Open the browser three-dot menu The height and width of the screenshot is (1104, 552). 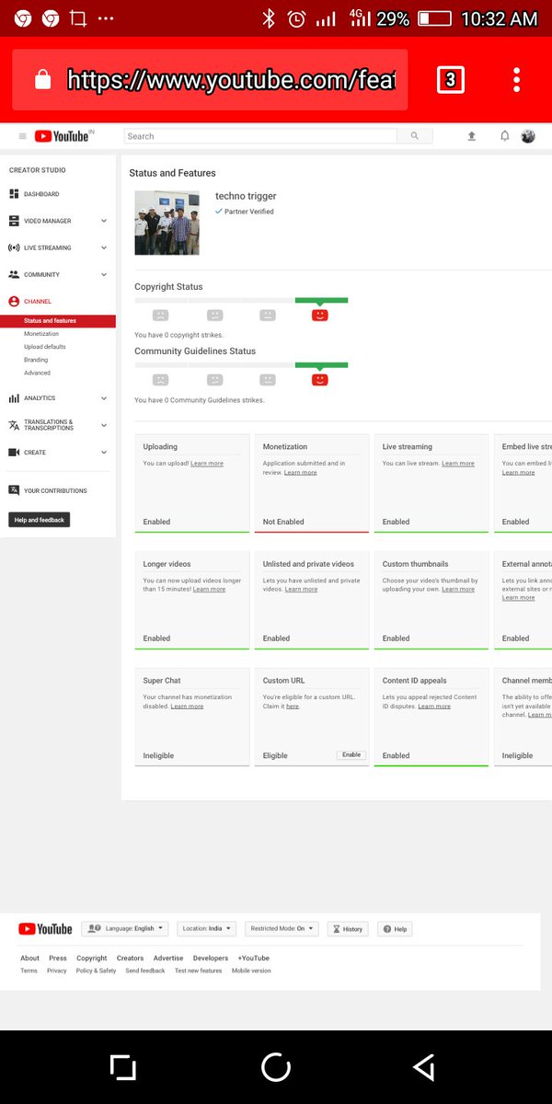click(517, 80)
